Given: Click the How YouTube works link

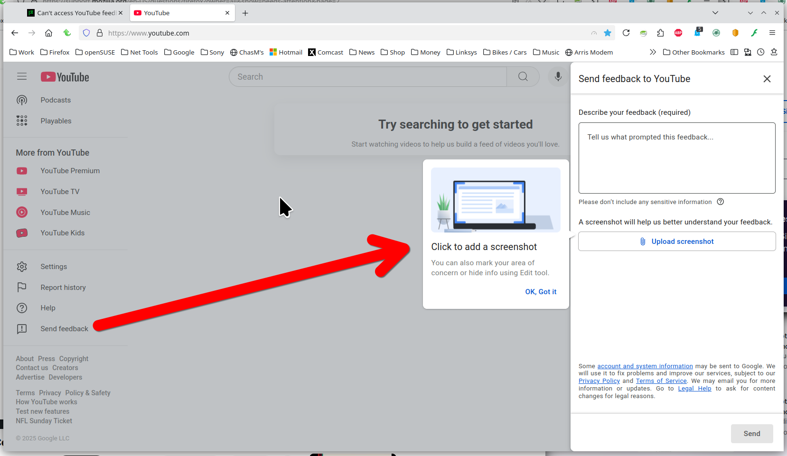Looking at the screenshot, I should [47, 402].
